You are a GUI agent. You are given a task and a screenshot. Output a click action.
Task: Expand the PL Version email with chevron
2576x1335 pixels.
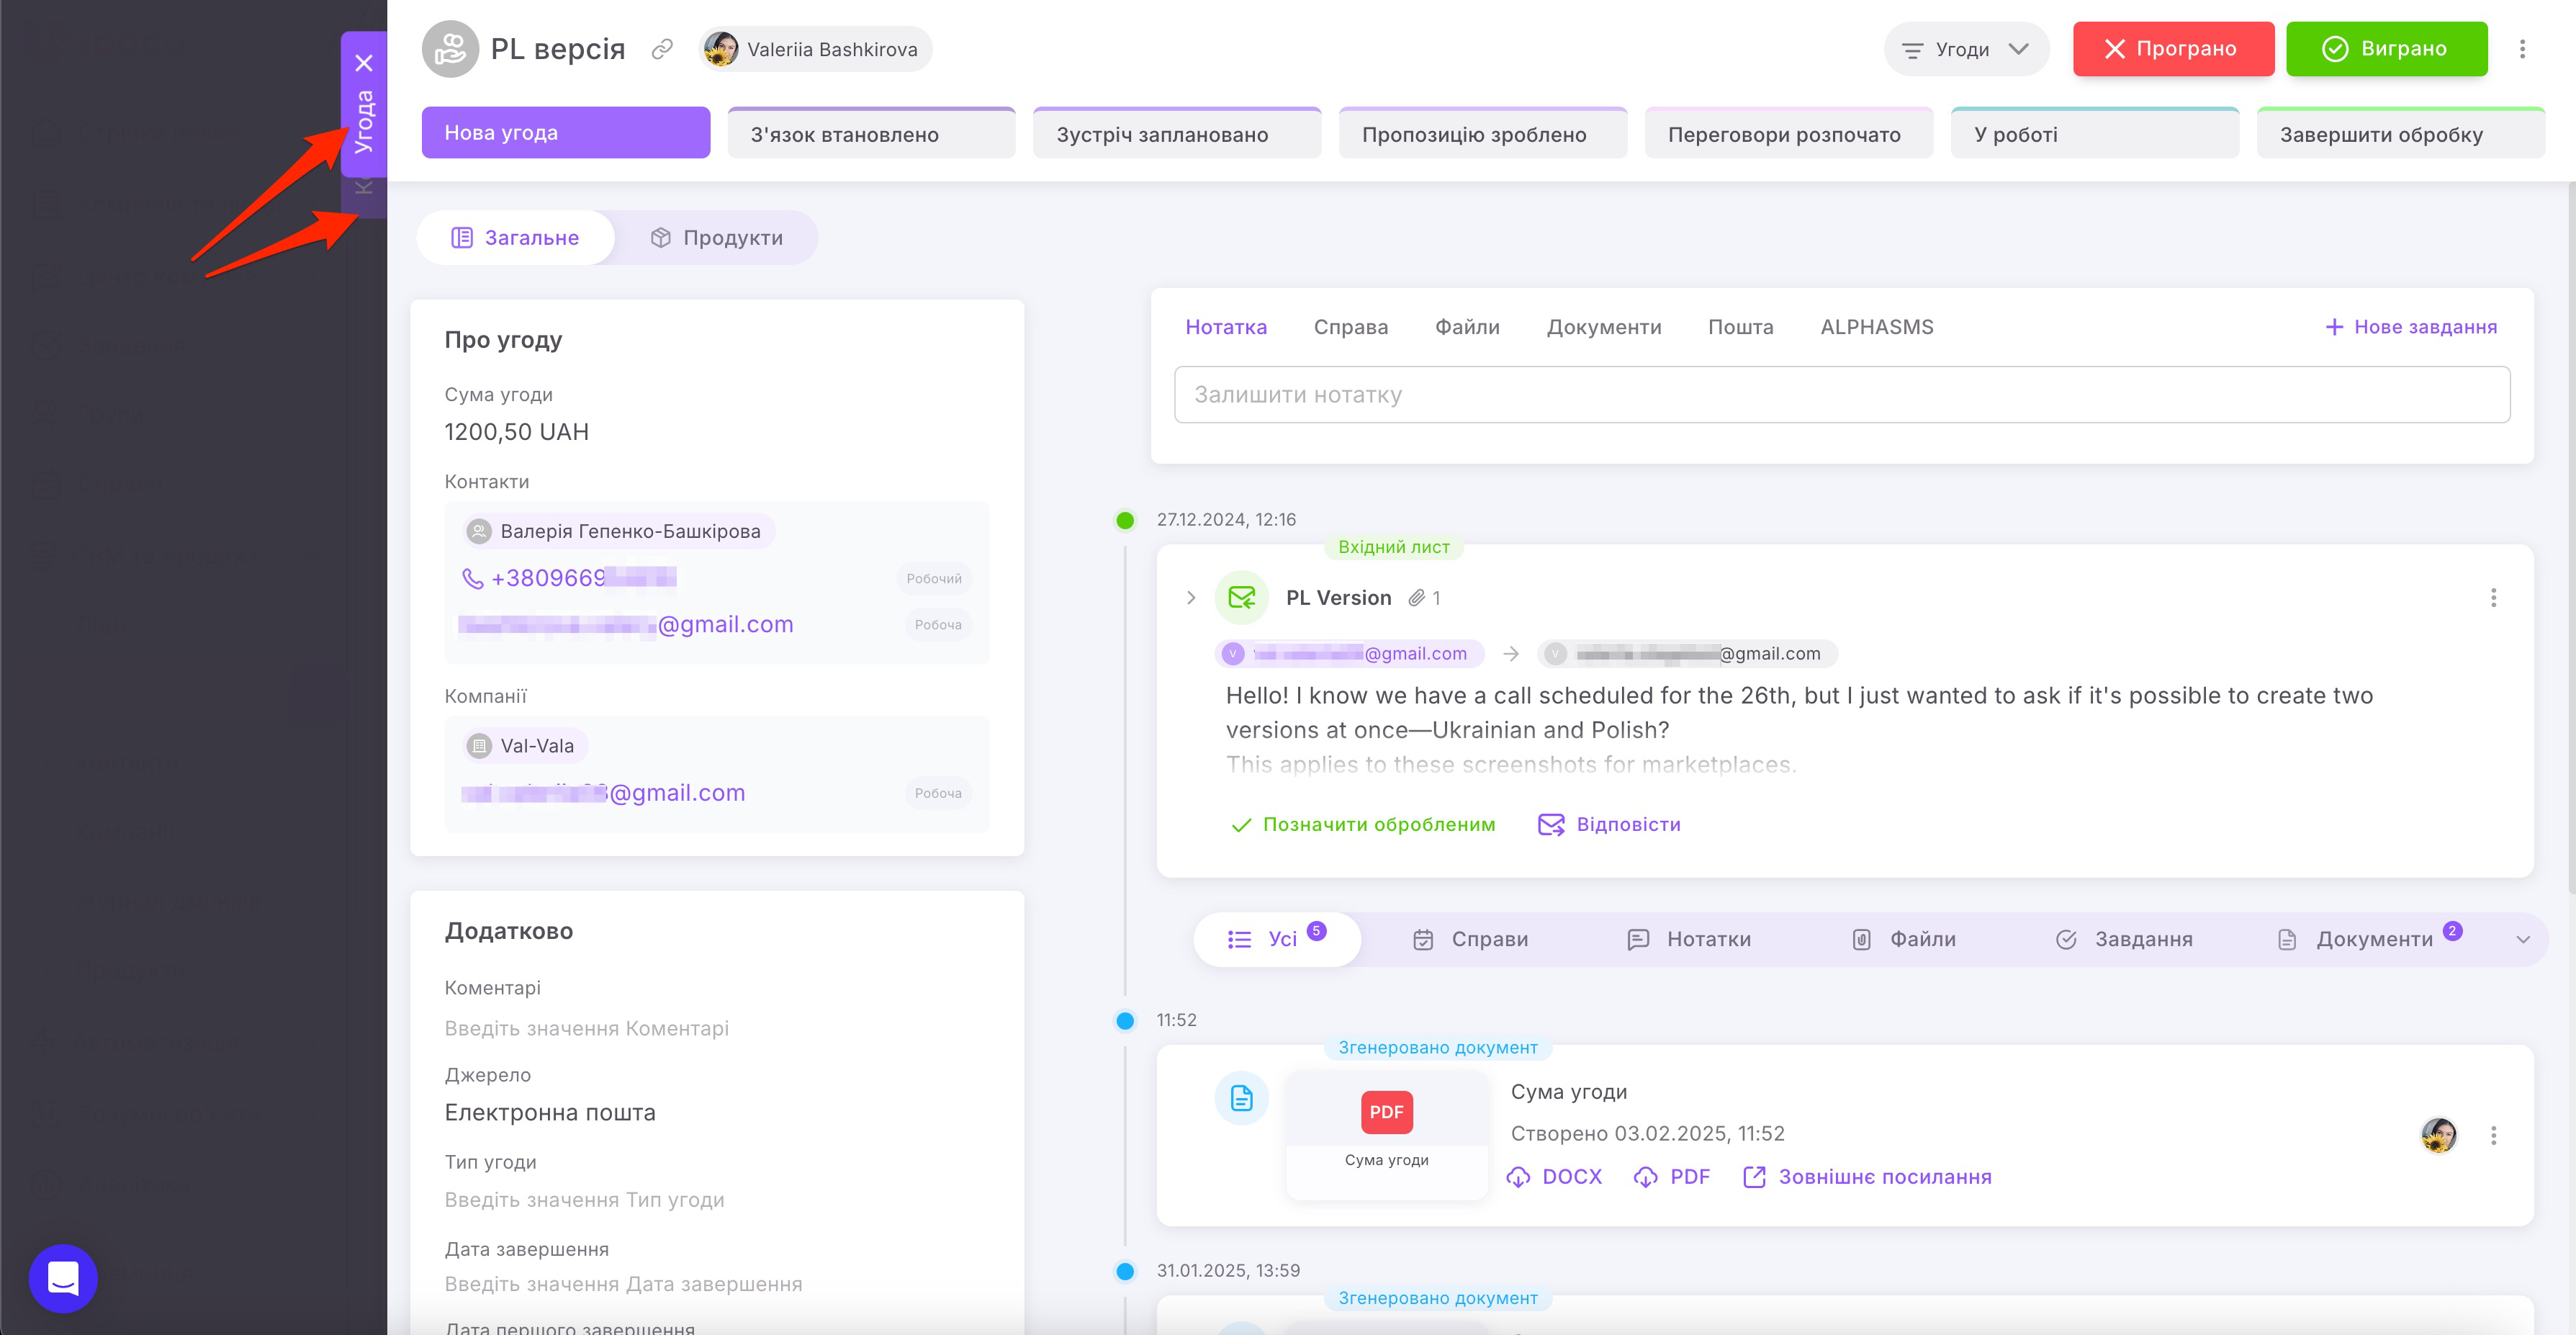1190,598
